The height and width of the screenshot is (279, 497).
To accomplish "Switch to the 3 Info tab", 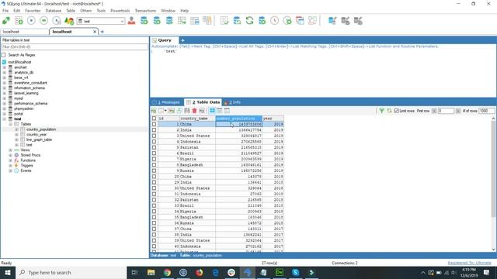I will click(x=232, y=102).
